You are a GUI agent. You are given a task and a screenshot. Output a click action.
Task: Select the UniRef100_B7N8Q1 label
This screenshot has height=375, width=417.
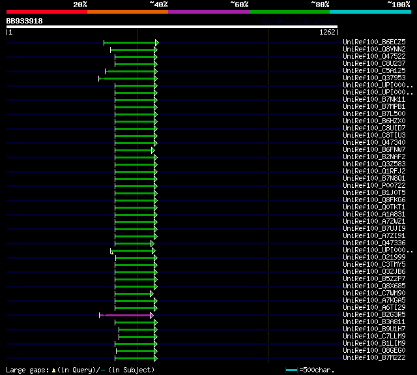pyautogui.click(x=374, y=178)
